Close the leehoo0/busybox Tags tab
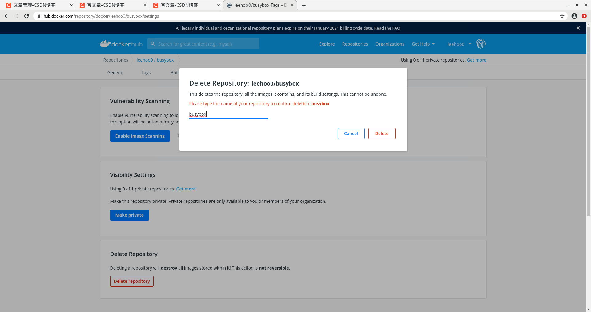 292,5
